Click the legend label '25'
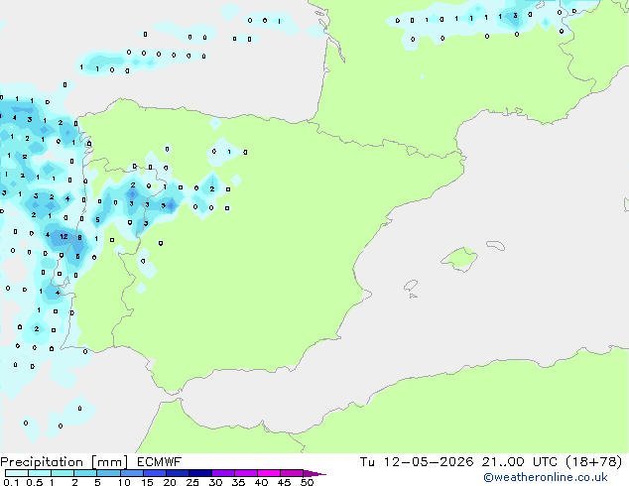 192,482
